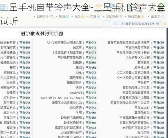Expand the dropdown arrow beside 截图
This screenshot has width=168, height=138.
coord(88,17)
